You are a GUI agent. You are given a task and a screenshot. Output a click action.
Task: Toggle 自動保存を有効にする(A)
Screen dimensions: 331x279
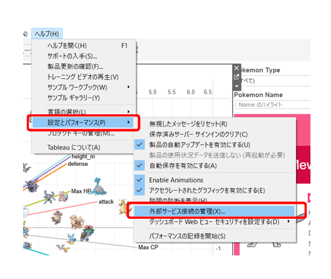click(215, 165)
